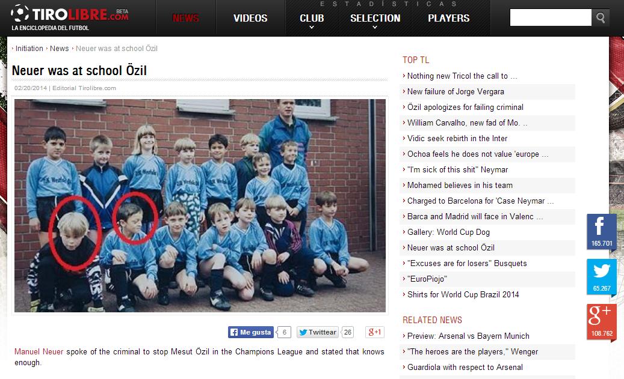The image size is (624, 379).
Task: Click the Initiation breadcrumb link
Action: click(x=29, y=49)
